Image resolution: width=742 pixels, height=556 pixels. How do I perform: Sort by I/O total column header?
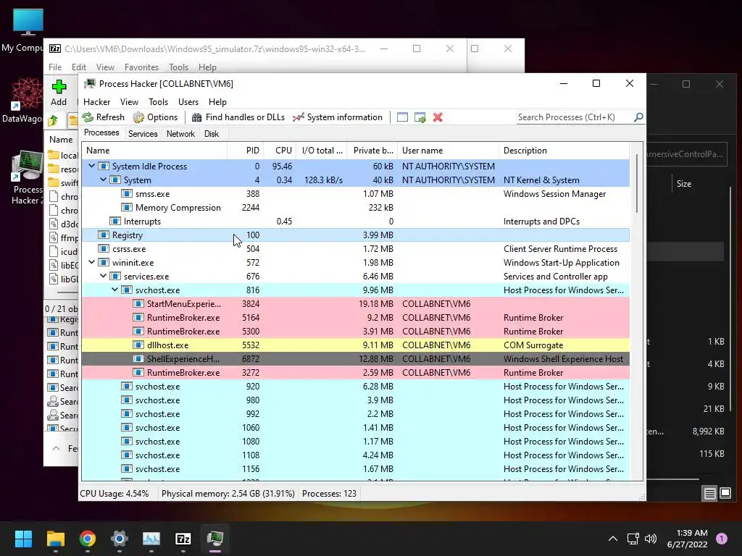coord(322,151)
